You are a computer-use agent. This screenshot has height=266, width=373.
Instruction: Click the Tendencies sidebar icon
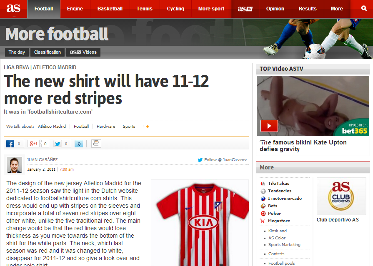click(263, 191)
